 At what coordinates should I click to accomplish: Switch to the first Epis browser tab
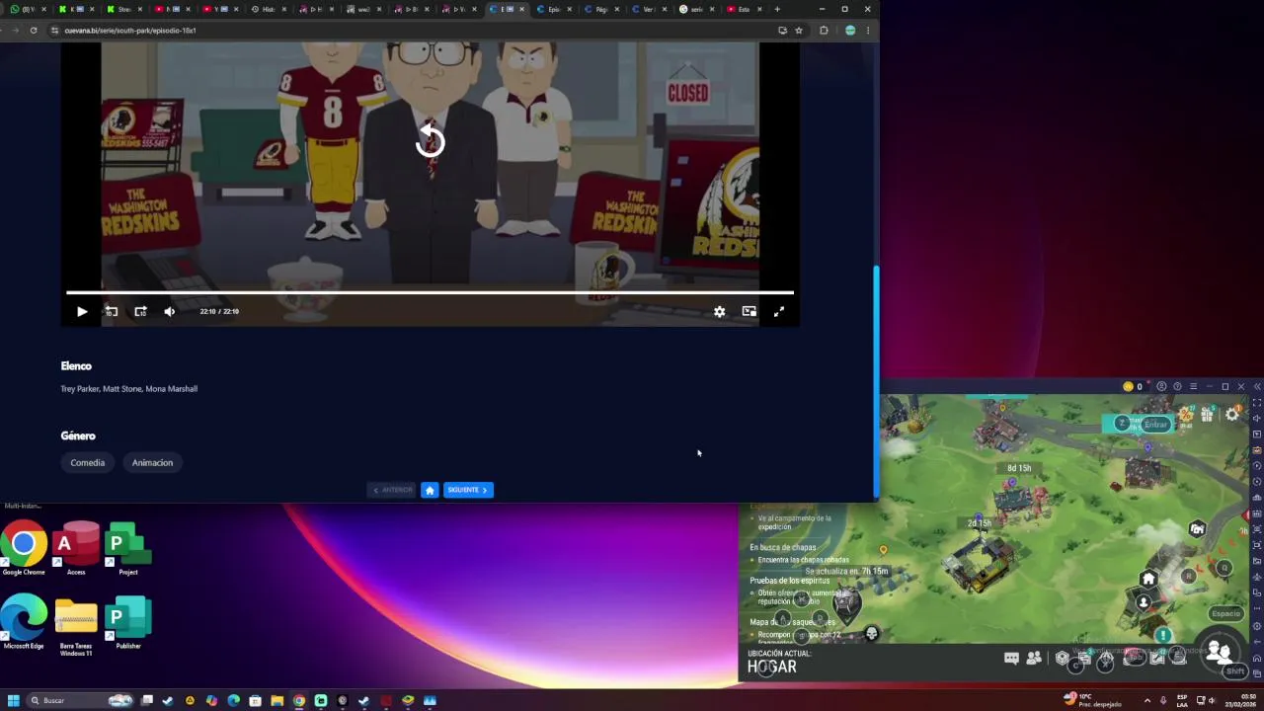click(x=554, y=9)
